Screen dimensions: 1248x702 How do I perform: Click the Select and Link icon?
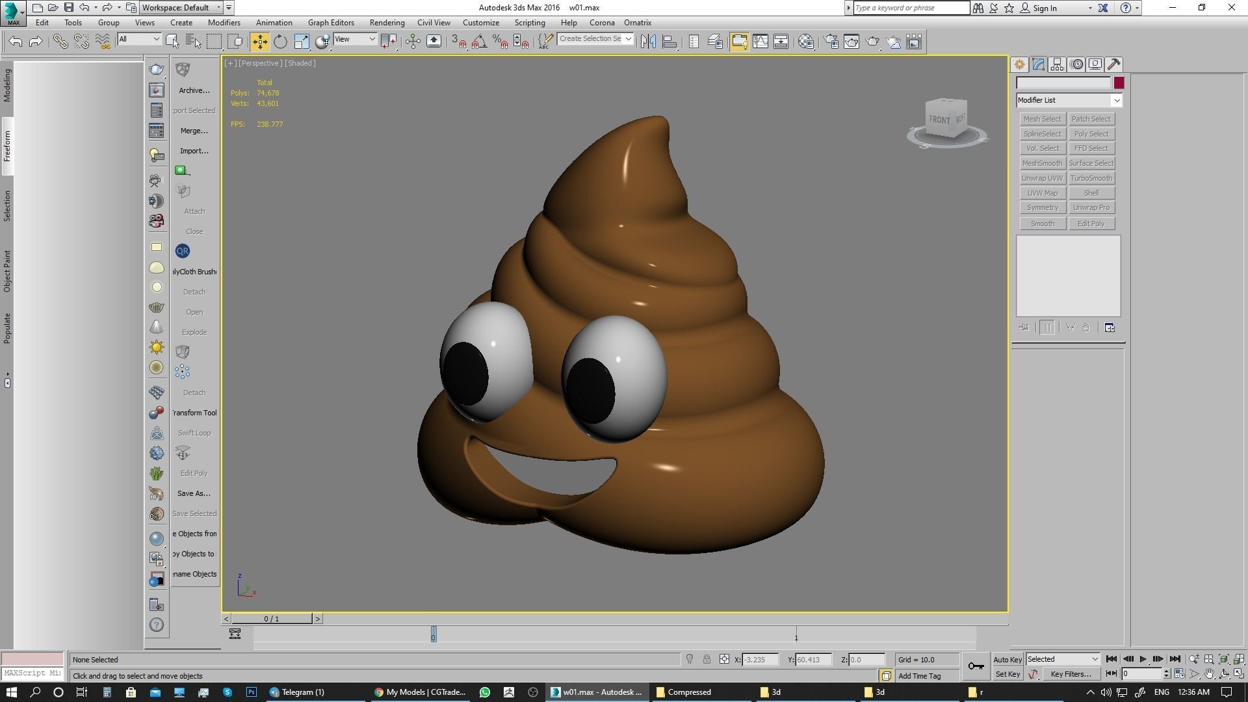(x=60, y=42)
